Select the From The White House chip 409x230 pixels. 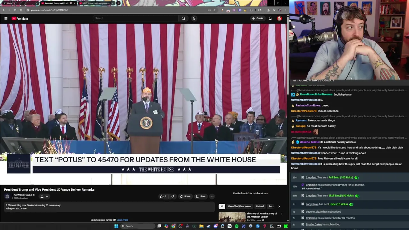pyautogui.click(x=240, y=206)
